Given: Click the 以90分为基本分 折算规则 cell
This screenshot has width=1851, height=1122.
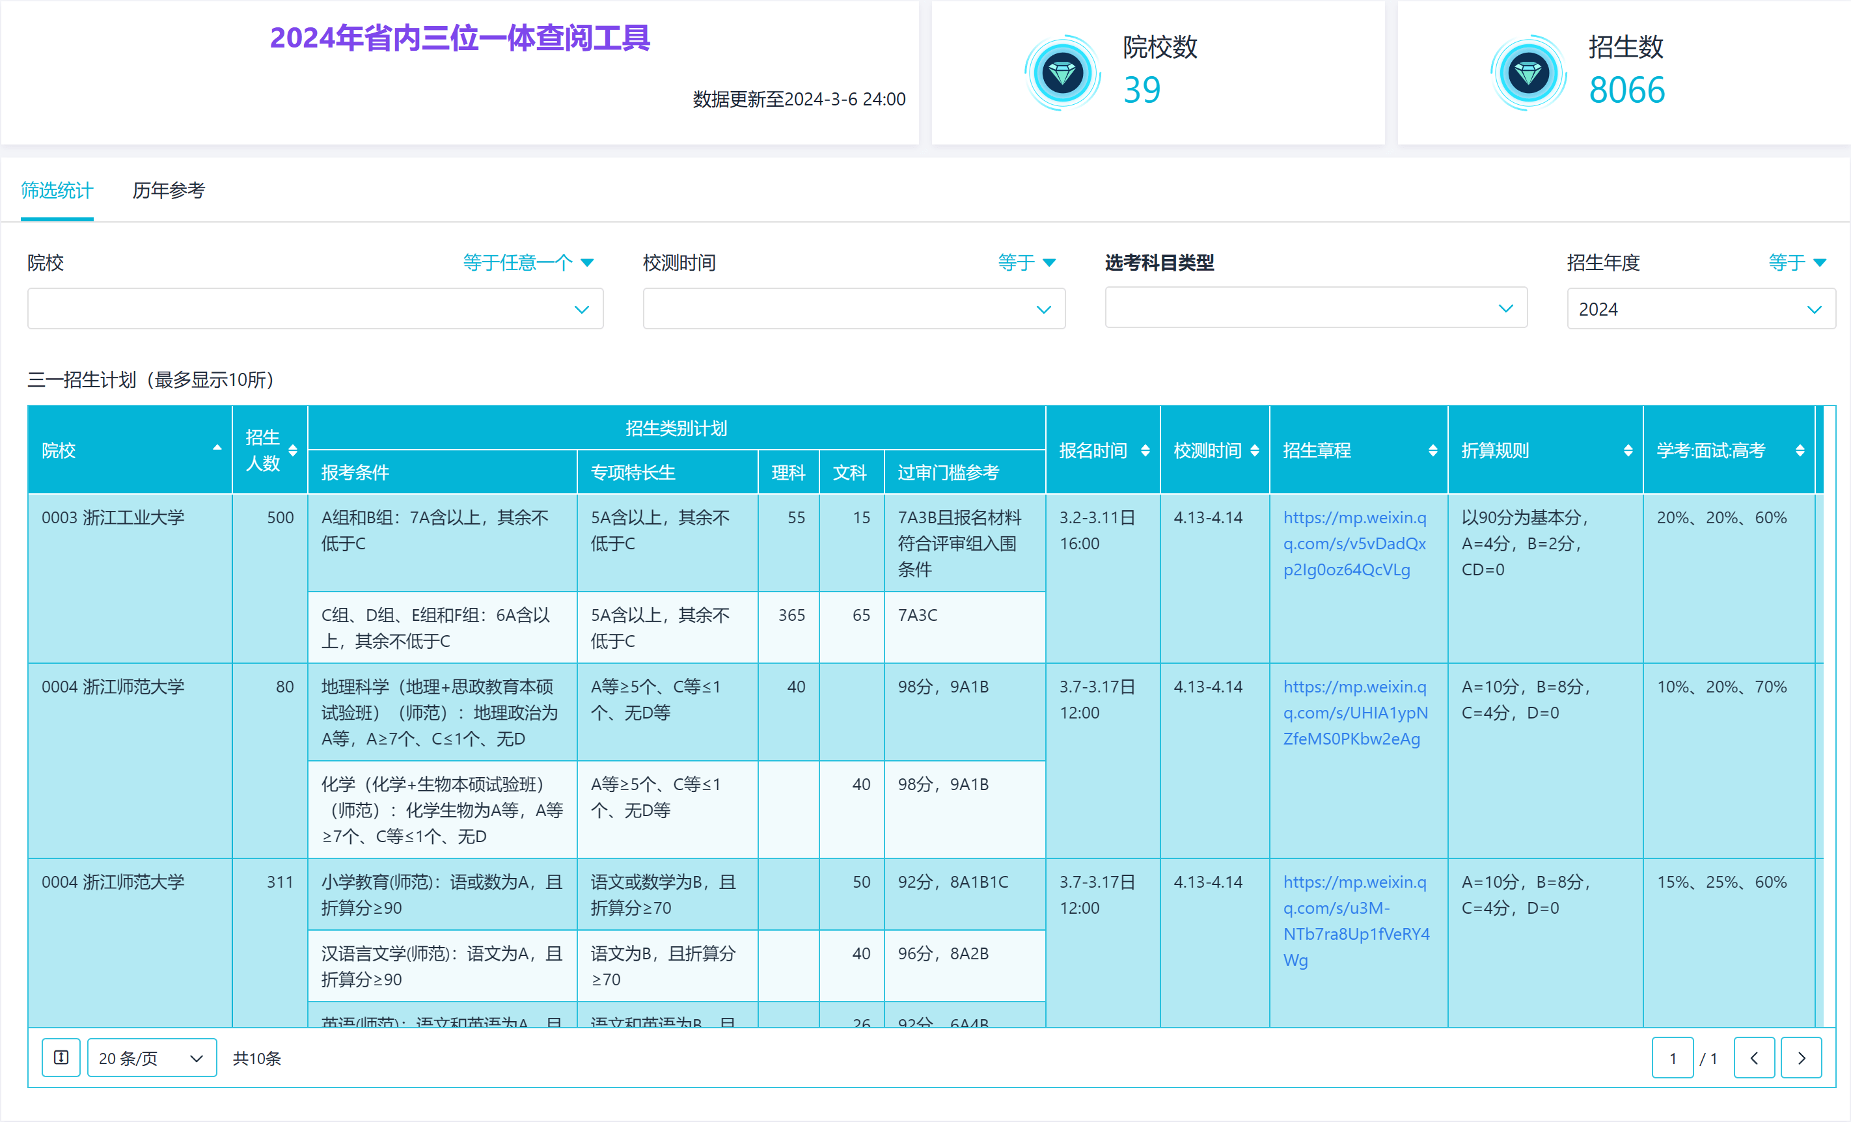Looking at the screenshot, I should (x=1545, y=577).
